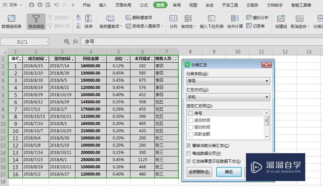The image size is (323, 186).
Task: Click the Redo arrow icon
Action: [x=65, y=5]
